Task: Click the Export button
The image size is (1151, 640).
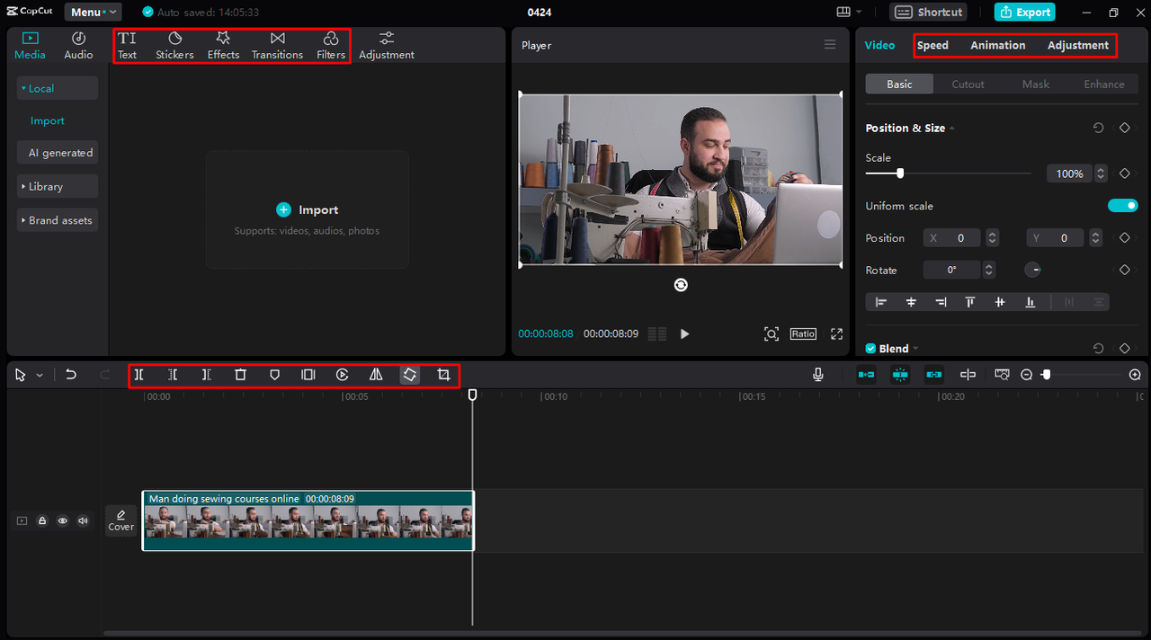Action: (1024, 12)
